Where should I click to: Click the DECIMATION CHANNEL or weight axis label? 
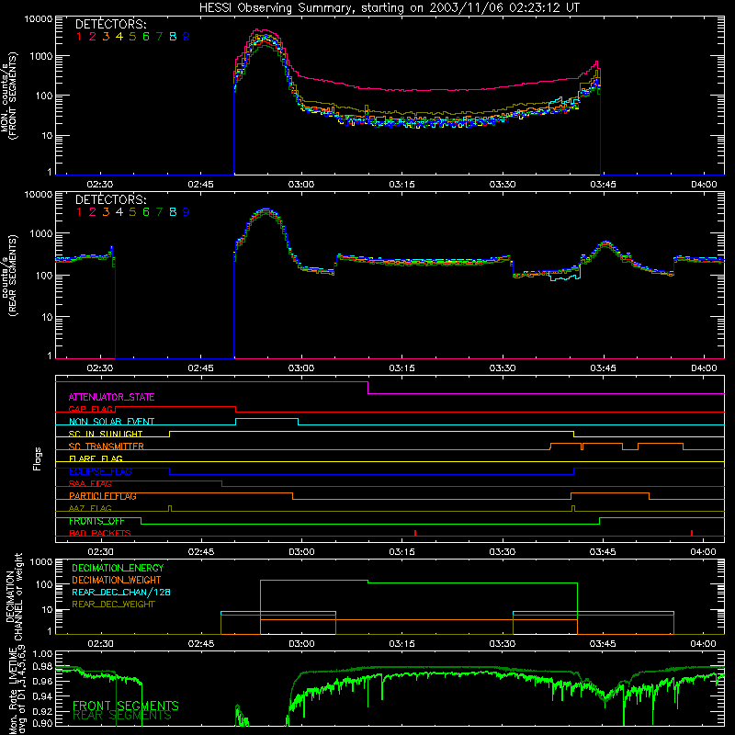pyautogui.click(x=15, y=596)
